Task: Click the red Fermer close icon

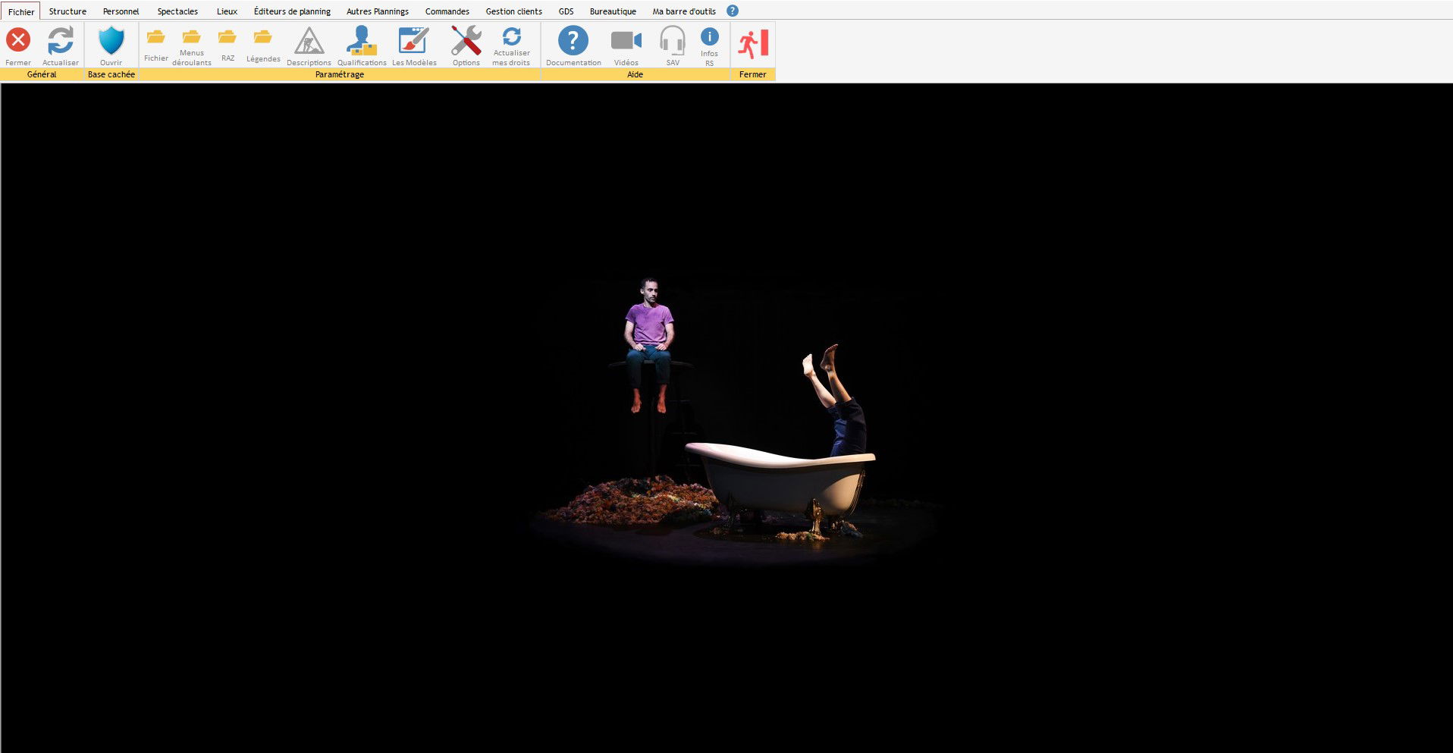Action: coord(18,40)
